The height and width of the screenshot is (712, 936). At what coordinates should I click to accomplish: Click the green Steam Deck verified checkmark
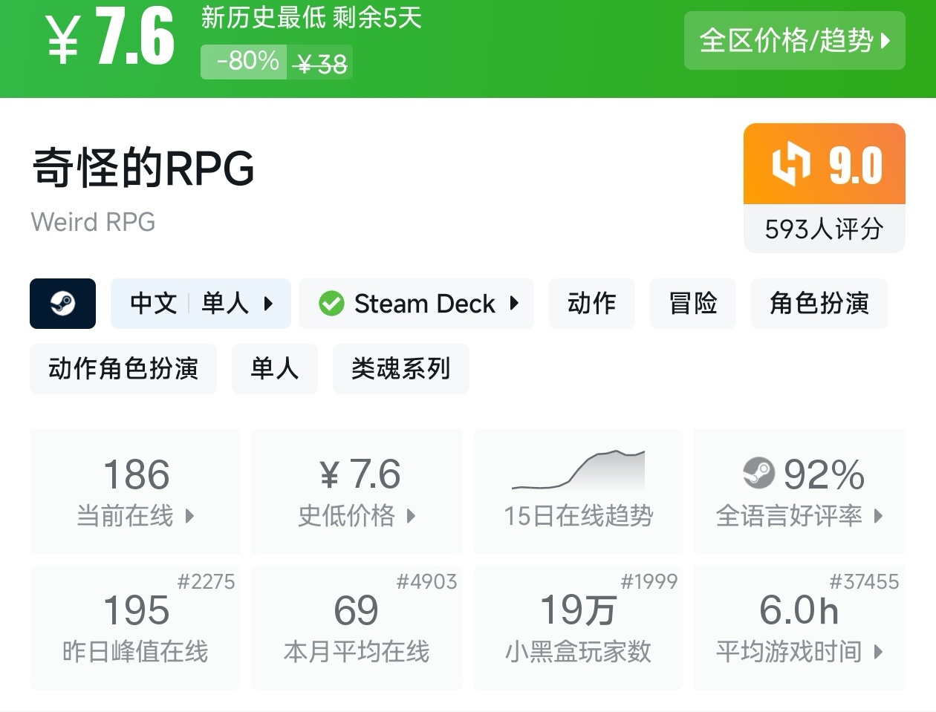[331, 304]
